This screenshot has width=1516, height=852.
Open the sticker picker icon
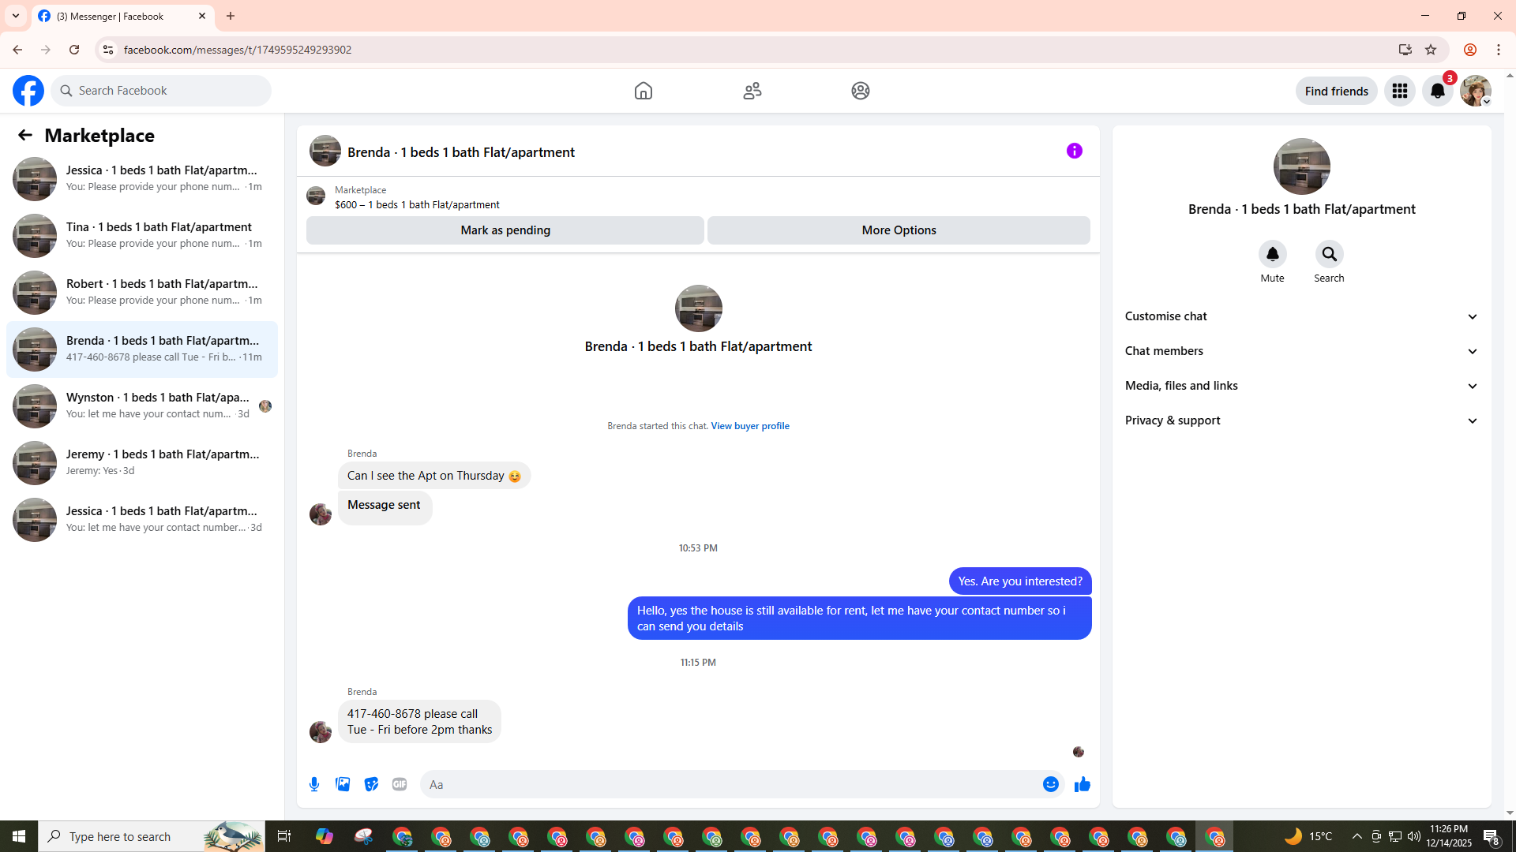[371, 784]
